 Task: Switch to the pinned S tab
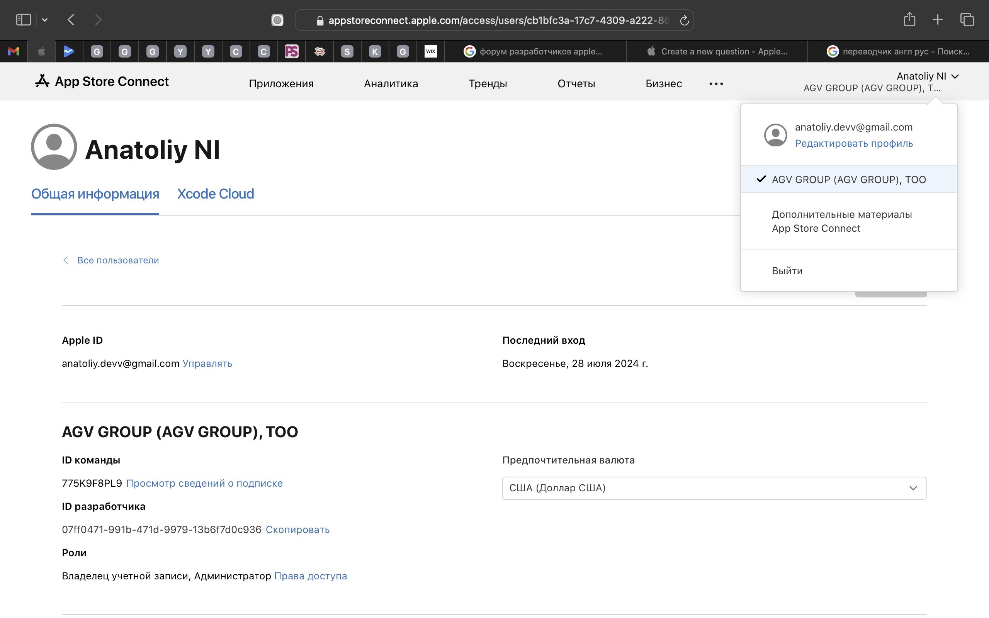coord(347,51)
